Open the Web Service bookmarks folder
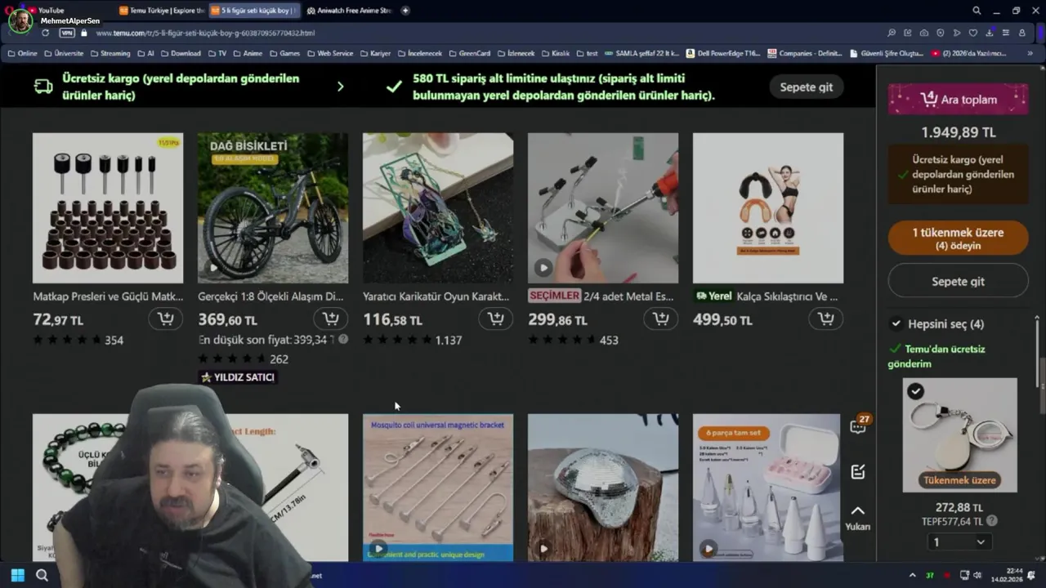 pos(329,53)
